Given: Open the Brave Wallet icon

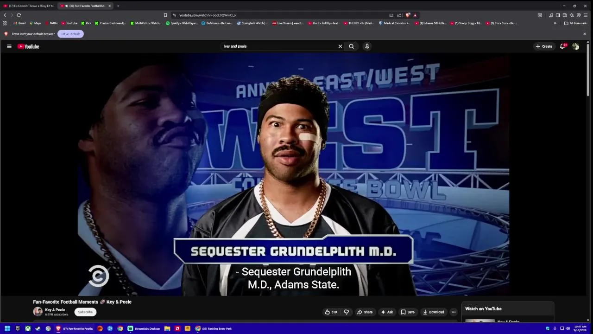Looking at the screenshot, I should pos(565,15).
